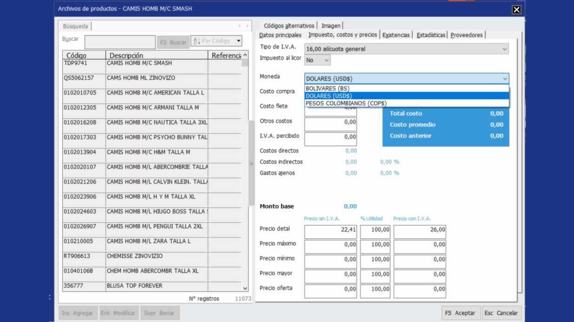574x322 pixels.
Task: Click Precio detal con I.V.A. field
Action: click(x=420, y=232)
